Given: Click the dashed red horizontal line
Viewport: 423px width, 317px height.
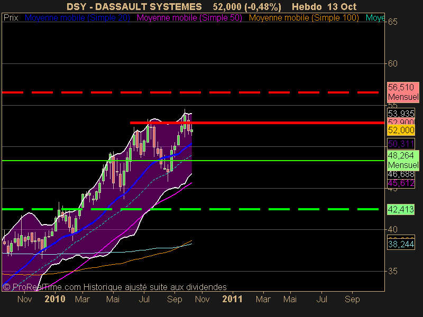Looking at the screenshot, I should click(x=190, y=92).
